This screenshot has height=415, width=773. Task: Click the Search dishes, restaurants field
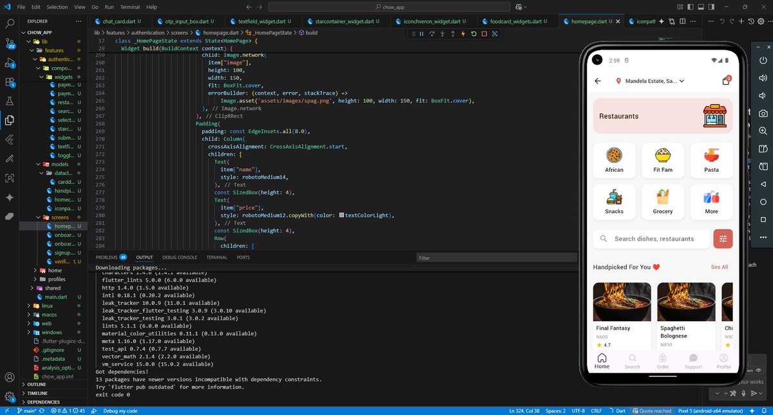[x=651, y=239]
